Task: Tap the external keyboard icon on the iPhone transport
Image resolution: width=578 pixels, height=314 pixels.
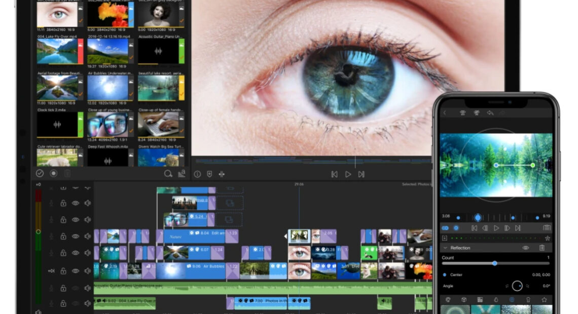Action: (547, 228)
